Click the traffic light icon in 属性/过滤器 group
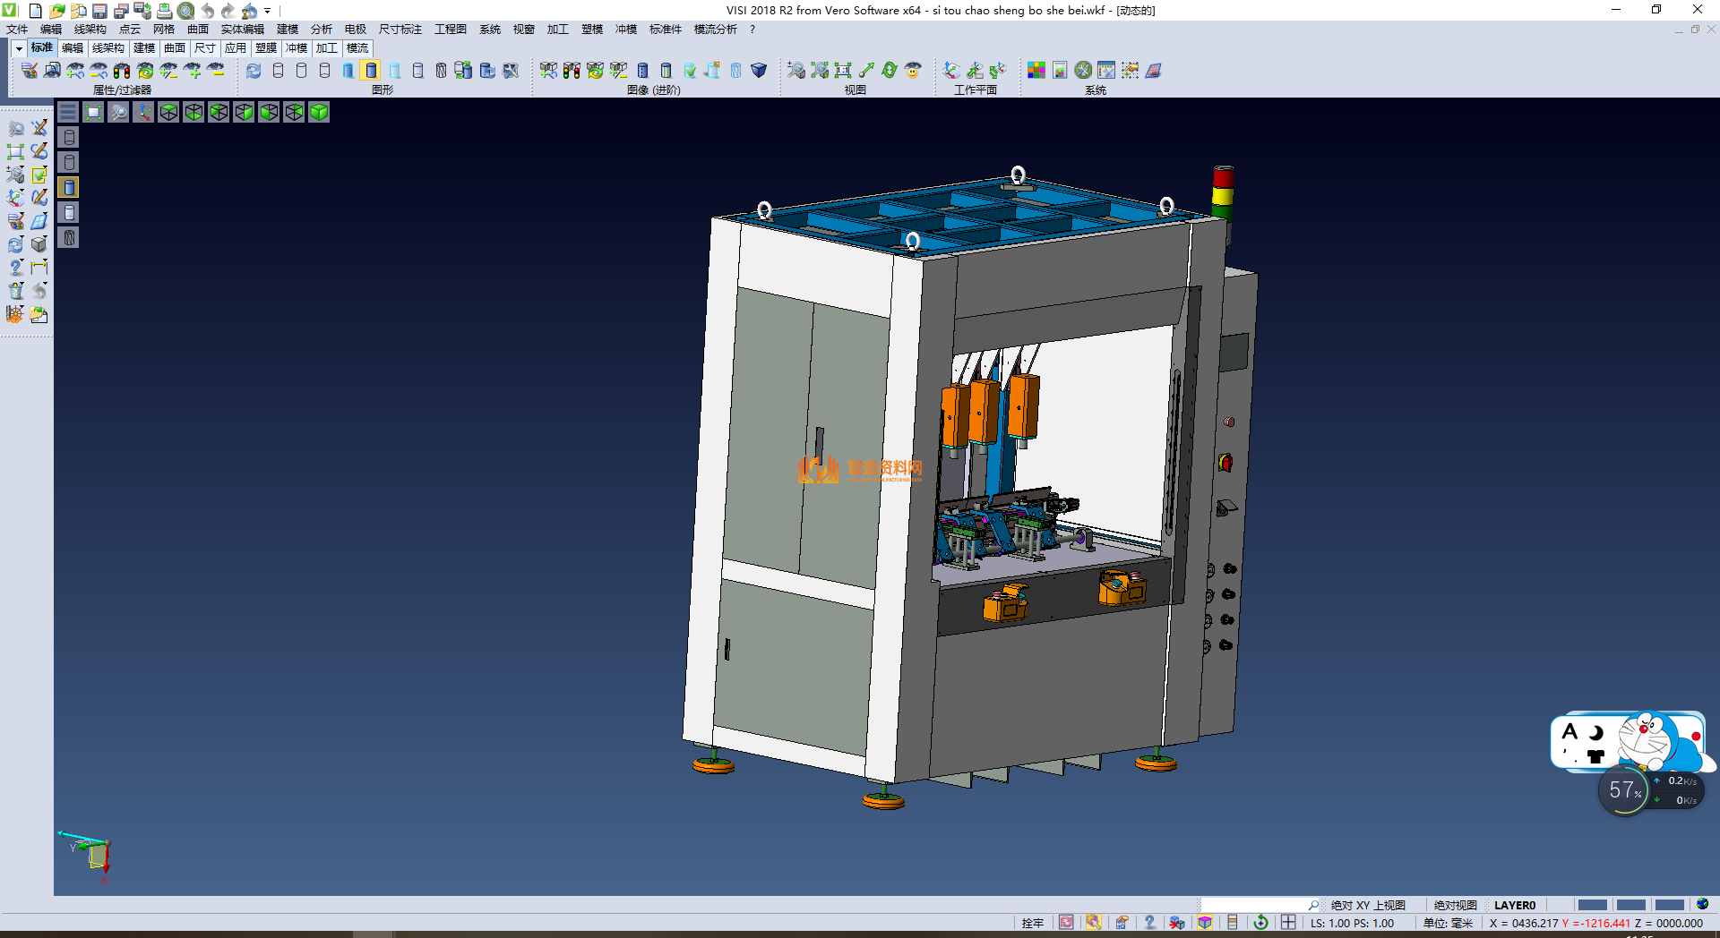 pyautogui.click(x=122, y=70)
